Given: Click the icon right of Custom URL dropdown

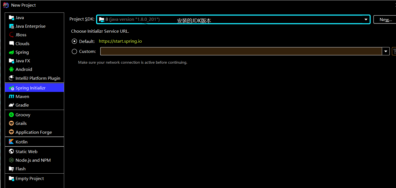Looking at the screenshot, I should click(x=394, y=51).
